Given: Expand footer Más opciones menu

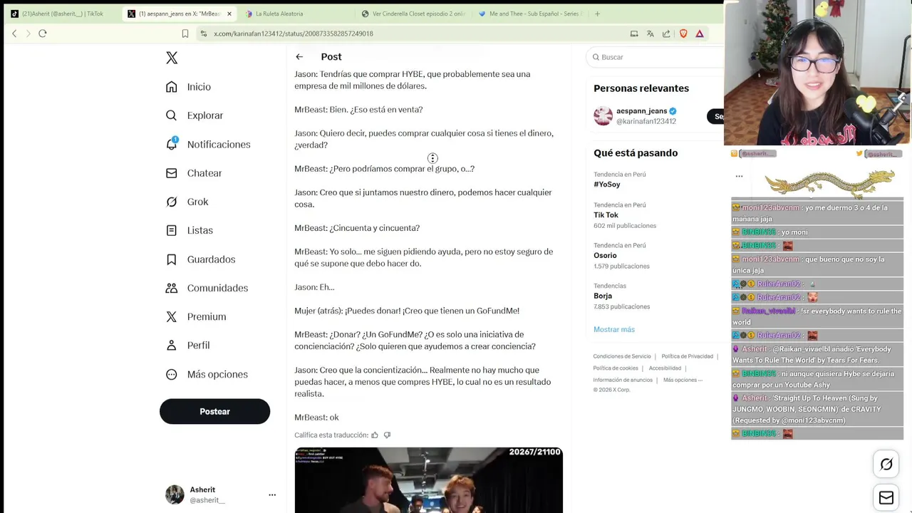Looking at the screenshot, I should pos(683,380).
